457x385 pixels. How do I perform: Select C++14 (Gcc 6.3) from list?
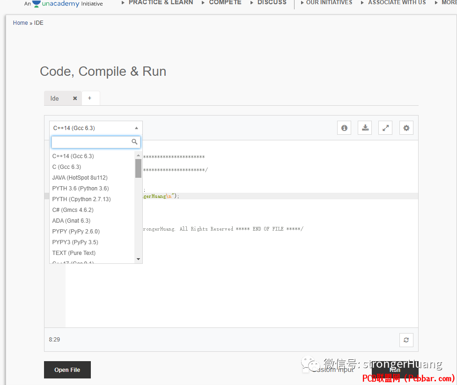(x=92, y=156)
